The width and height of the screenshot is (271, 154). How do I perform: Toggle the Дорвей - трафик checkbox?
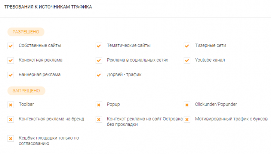(99, 75)
